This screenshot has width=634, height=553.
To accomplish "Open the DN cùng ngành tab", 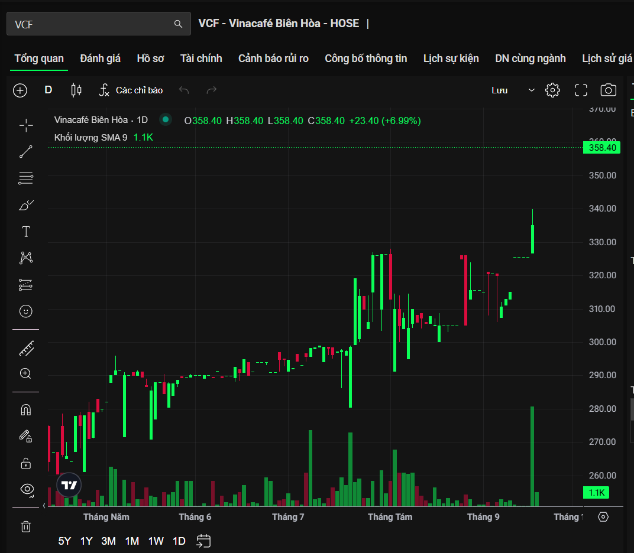I will tap(530, 58).
